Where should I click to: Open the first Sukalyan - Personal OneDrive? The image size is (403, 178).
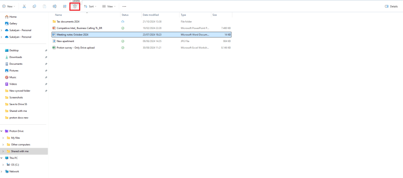(20, 30)
